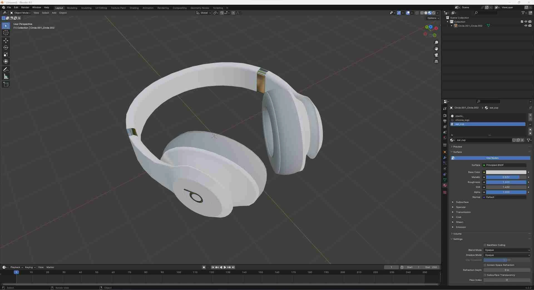Image resolution: width=534 pixels, height=290 pixels.
Task: Open the Object Data properties tab
Action: tap(445, 180)
